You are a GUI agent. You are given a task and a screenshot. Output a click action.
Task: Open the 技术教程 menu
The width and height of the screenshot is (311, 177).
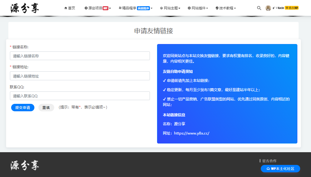pos(226,8)
